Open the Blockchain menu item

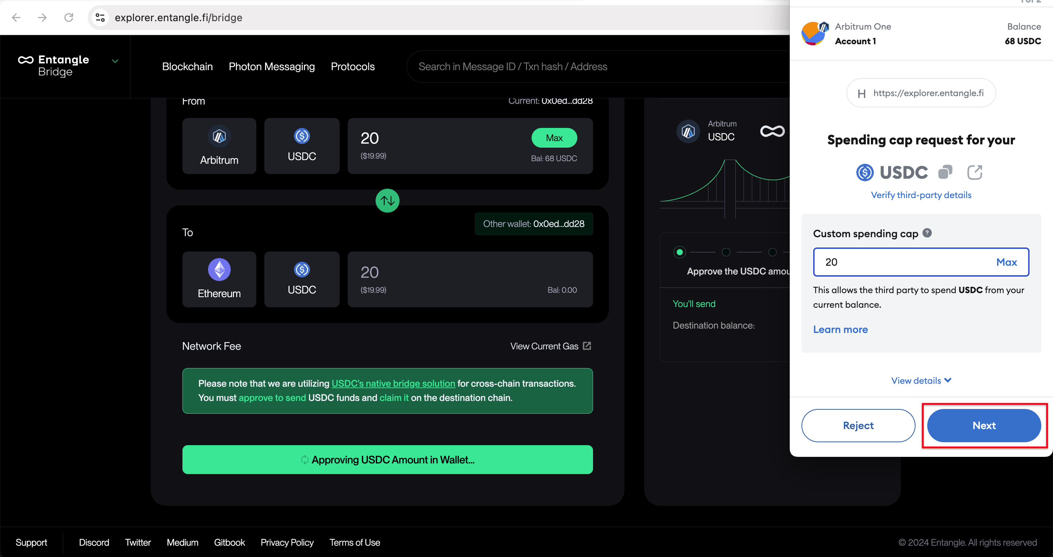pyautogui.click(x=186, y=67)
